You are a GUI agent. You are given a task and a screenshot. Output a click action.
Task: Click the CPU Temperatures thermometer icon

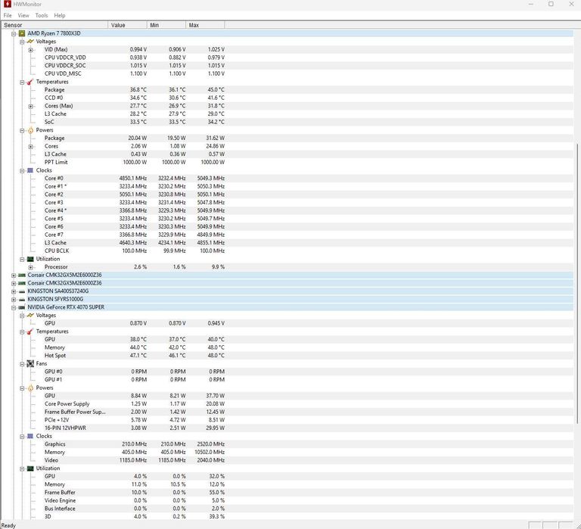[x=30, y=82]
